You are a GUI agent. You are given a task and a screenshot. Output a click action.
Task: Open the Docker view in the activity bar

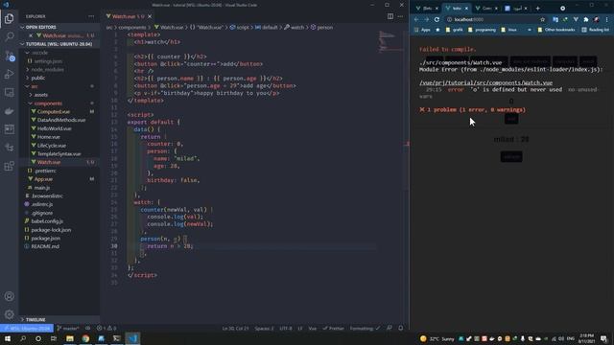(9, 111)
